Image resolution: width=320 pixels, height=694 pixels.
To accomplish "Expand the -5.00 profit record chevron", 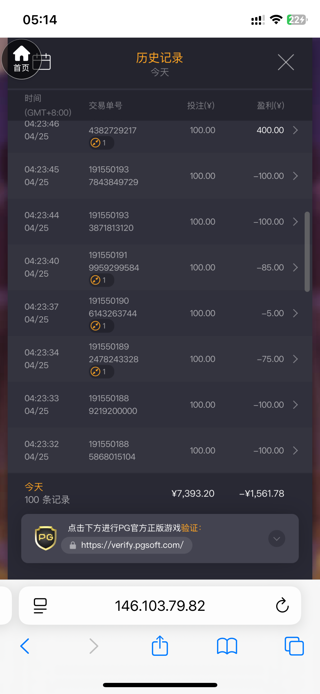I will coord(296,313).
